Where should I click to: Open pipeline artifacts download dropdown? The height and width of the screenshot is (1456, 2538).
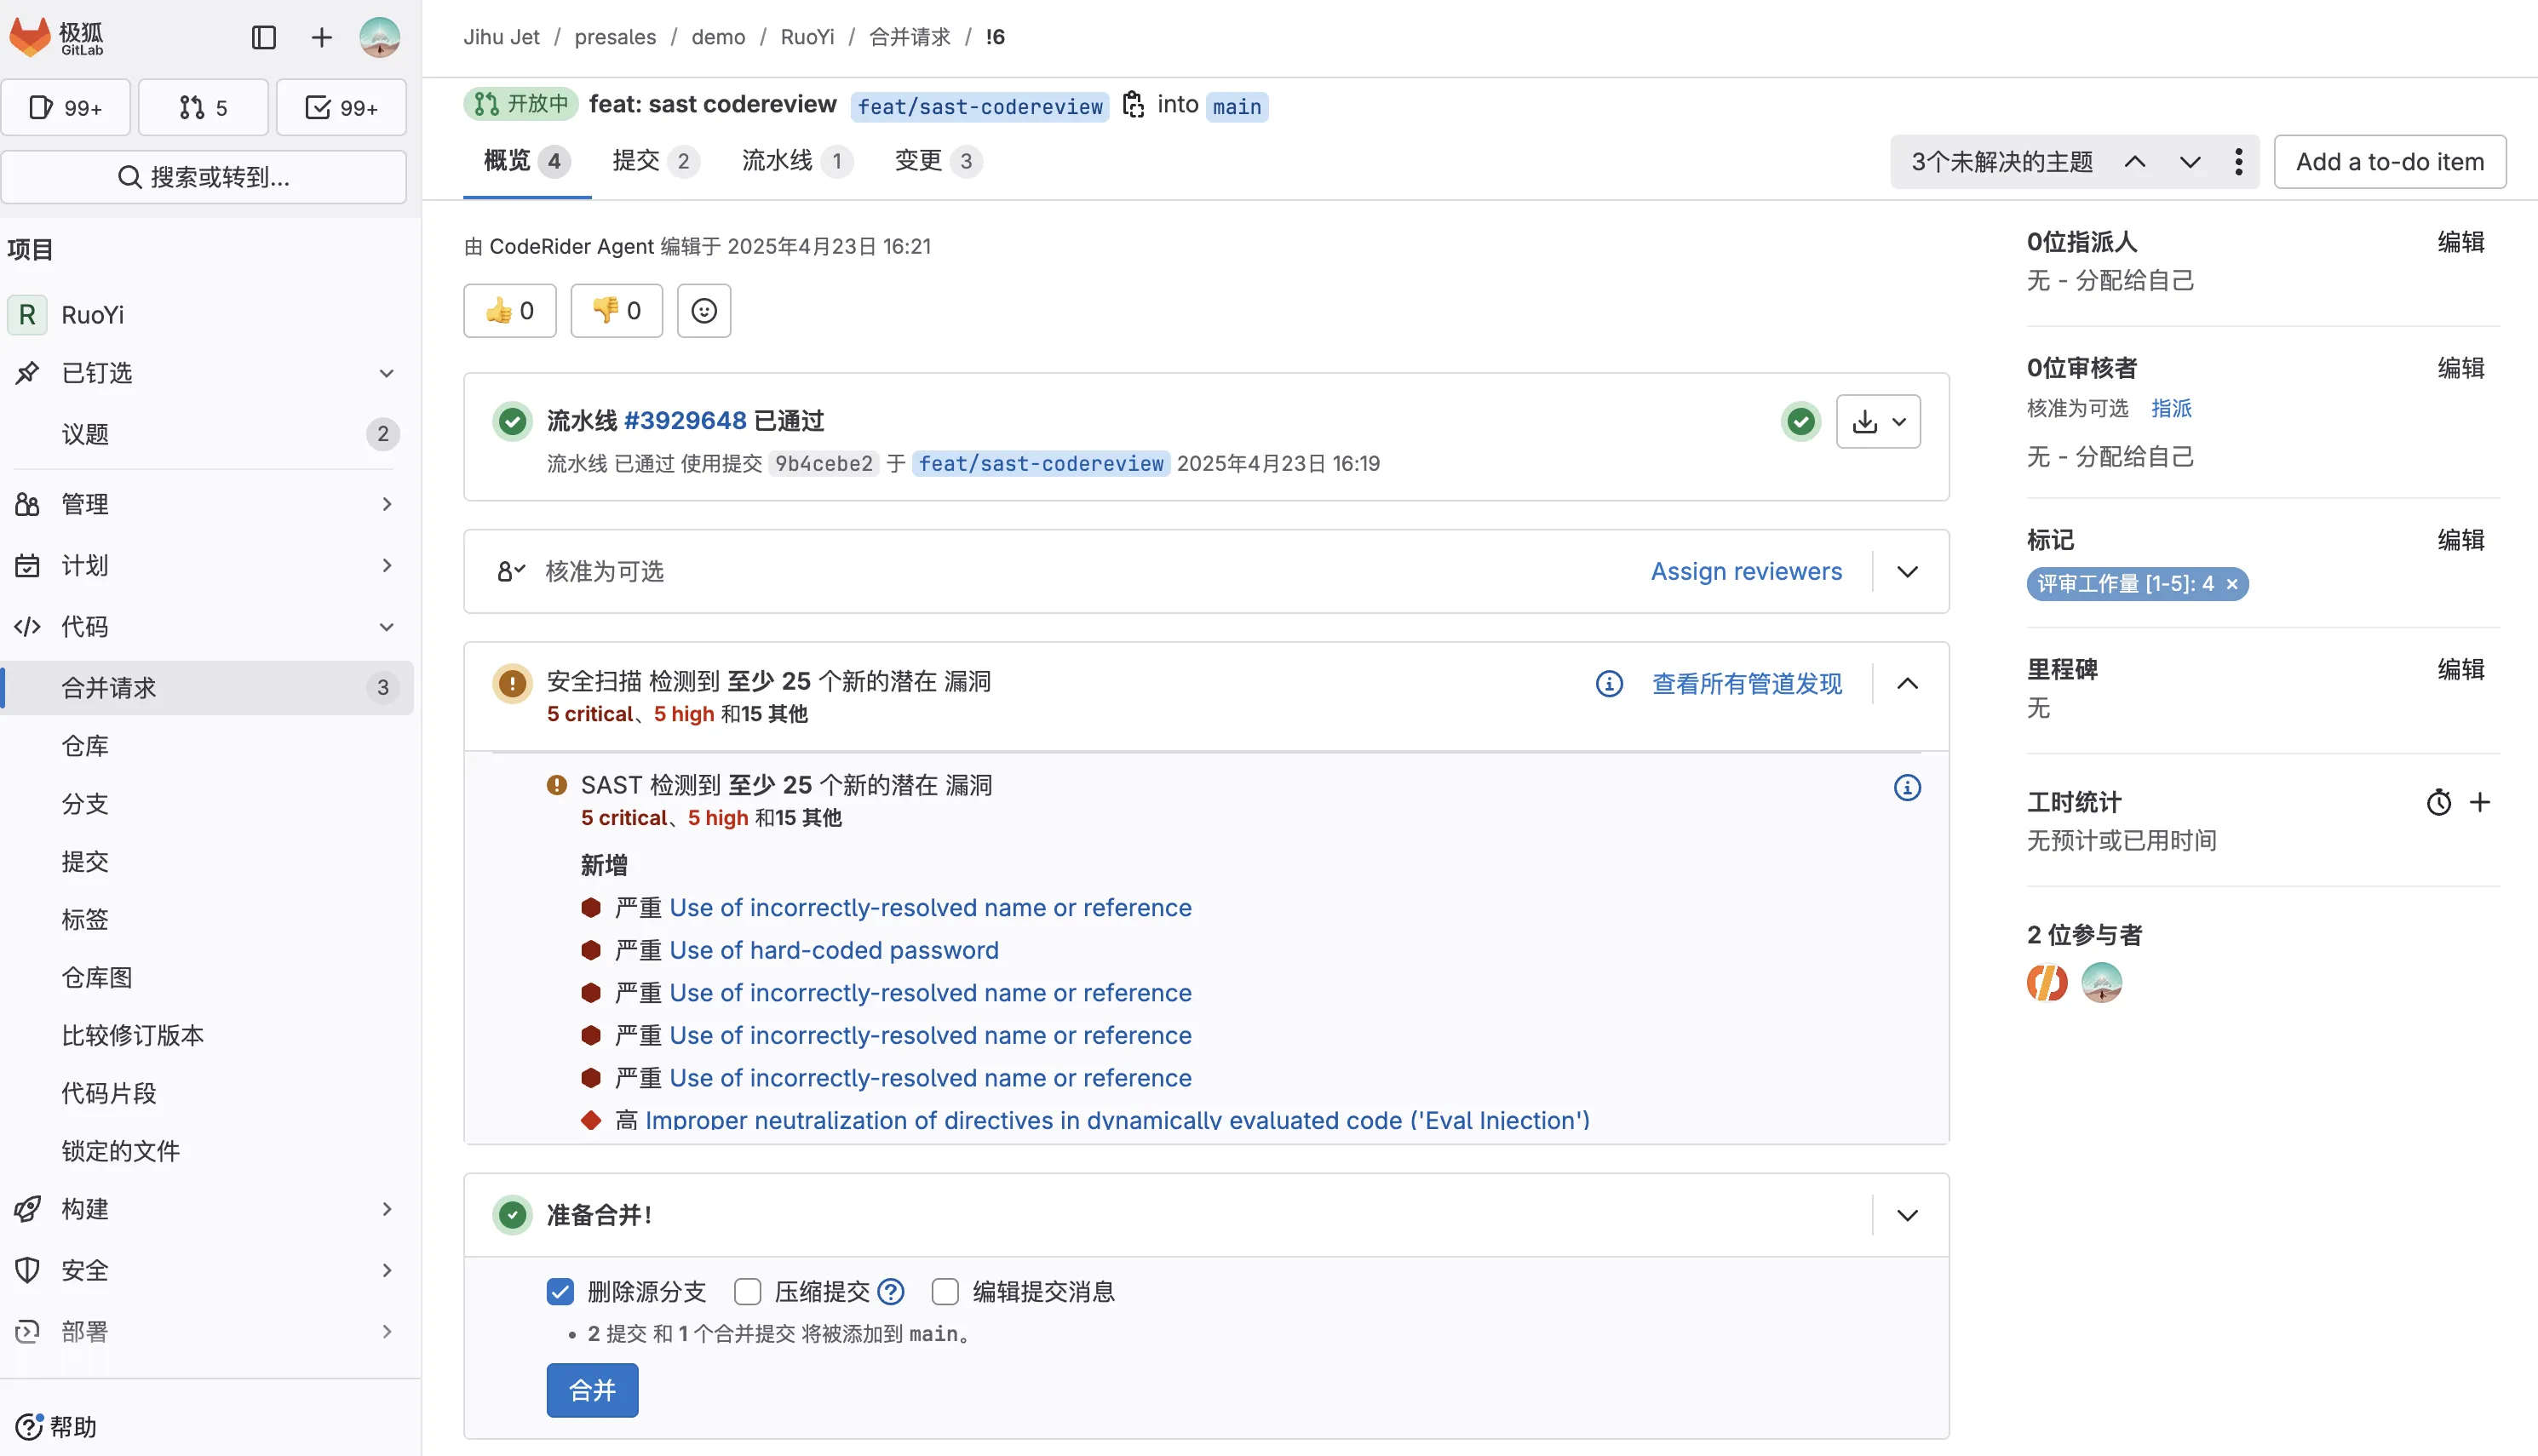coord(1878,422)
